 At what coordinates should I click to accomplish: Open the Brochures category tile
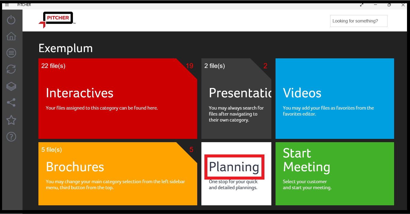118,174
